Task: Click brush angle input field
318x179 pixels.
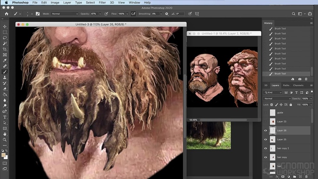Action: 180,14
